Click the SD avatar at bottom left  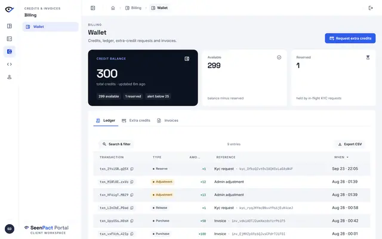10,229
